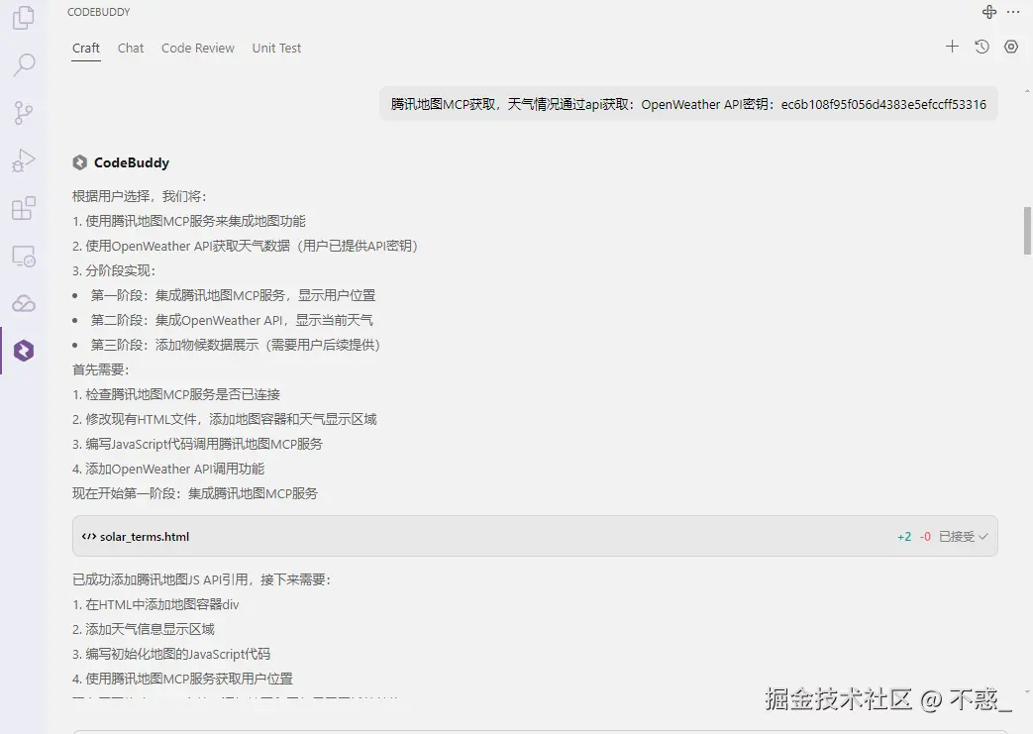Click line '根据用户选择，我们将：'
1033x734 pixels.
pos(139,196)
